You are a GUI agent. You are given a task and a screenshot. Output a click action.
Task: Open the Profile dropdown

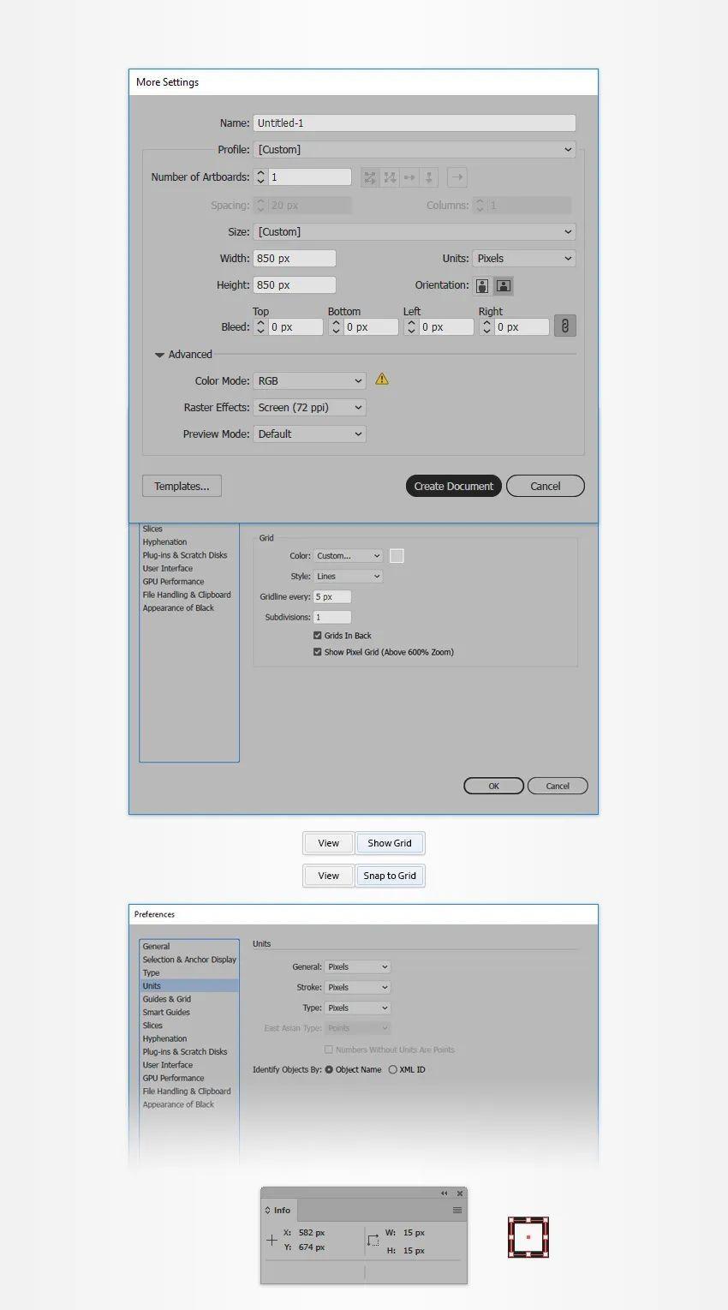tap(415, 150)
